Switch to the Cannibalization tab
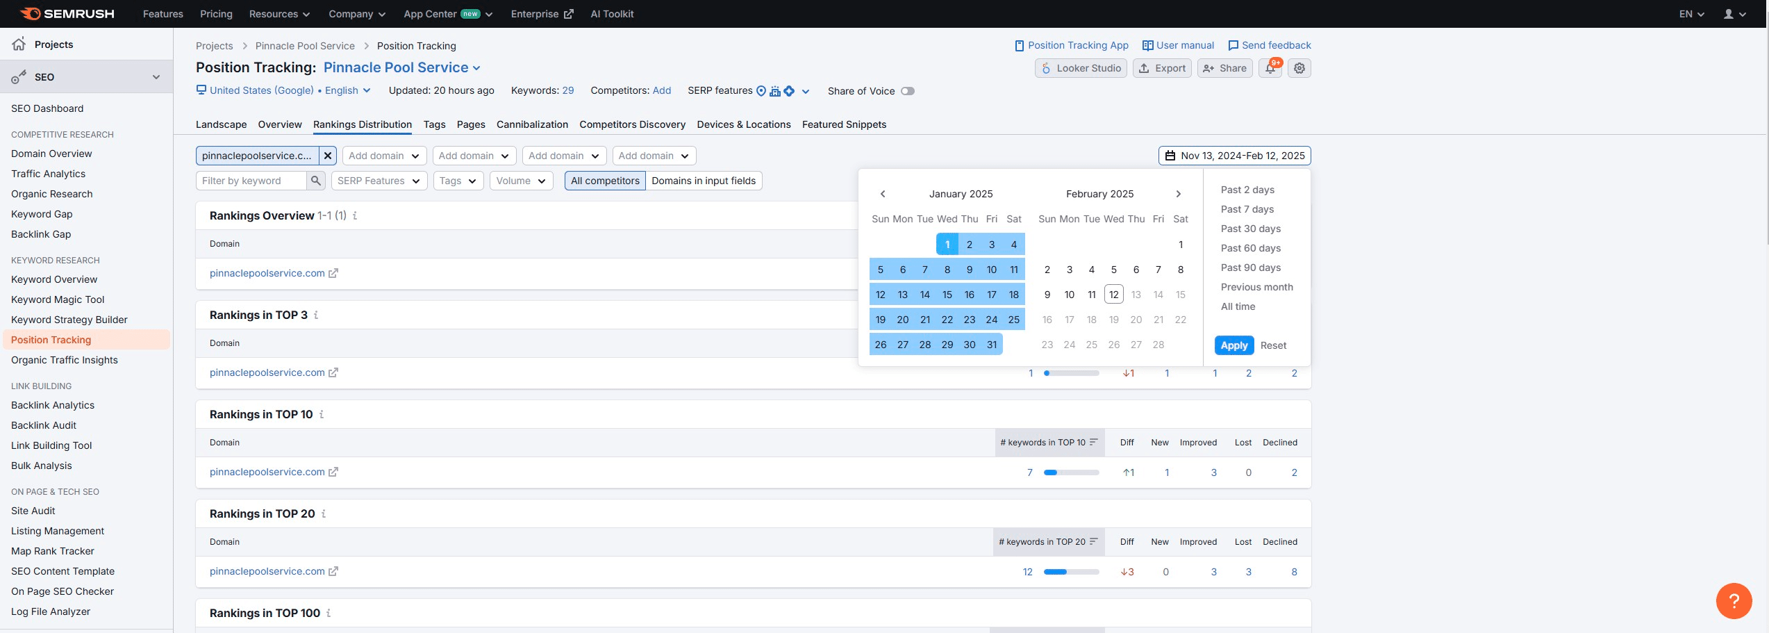The height and width of the screenshot is (633, 1769). [532, 124]
